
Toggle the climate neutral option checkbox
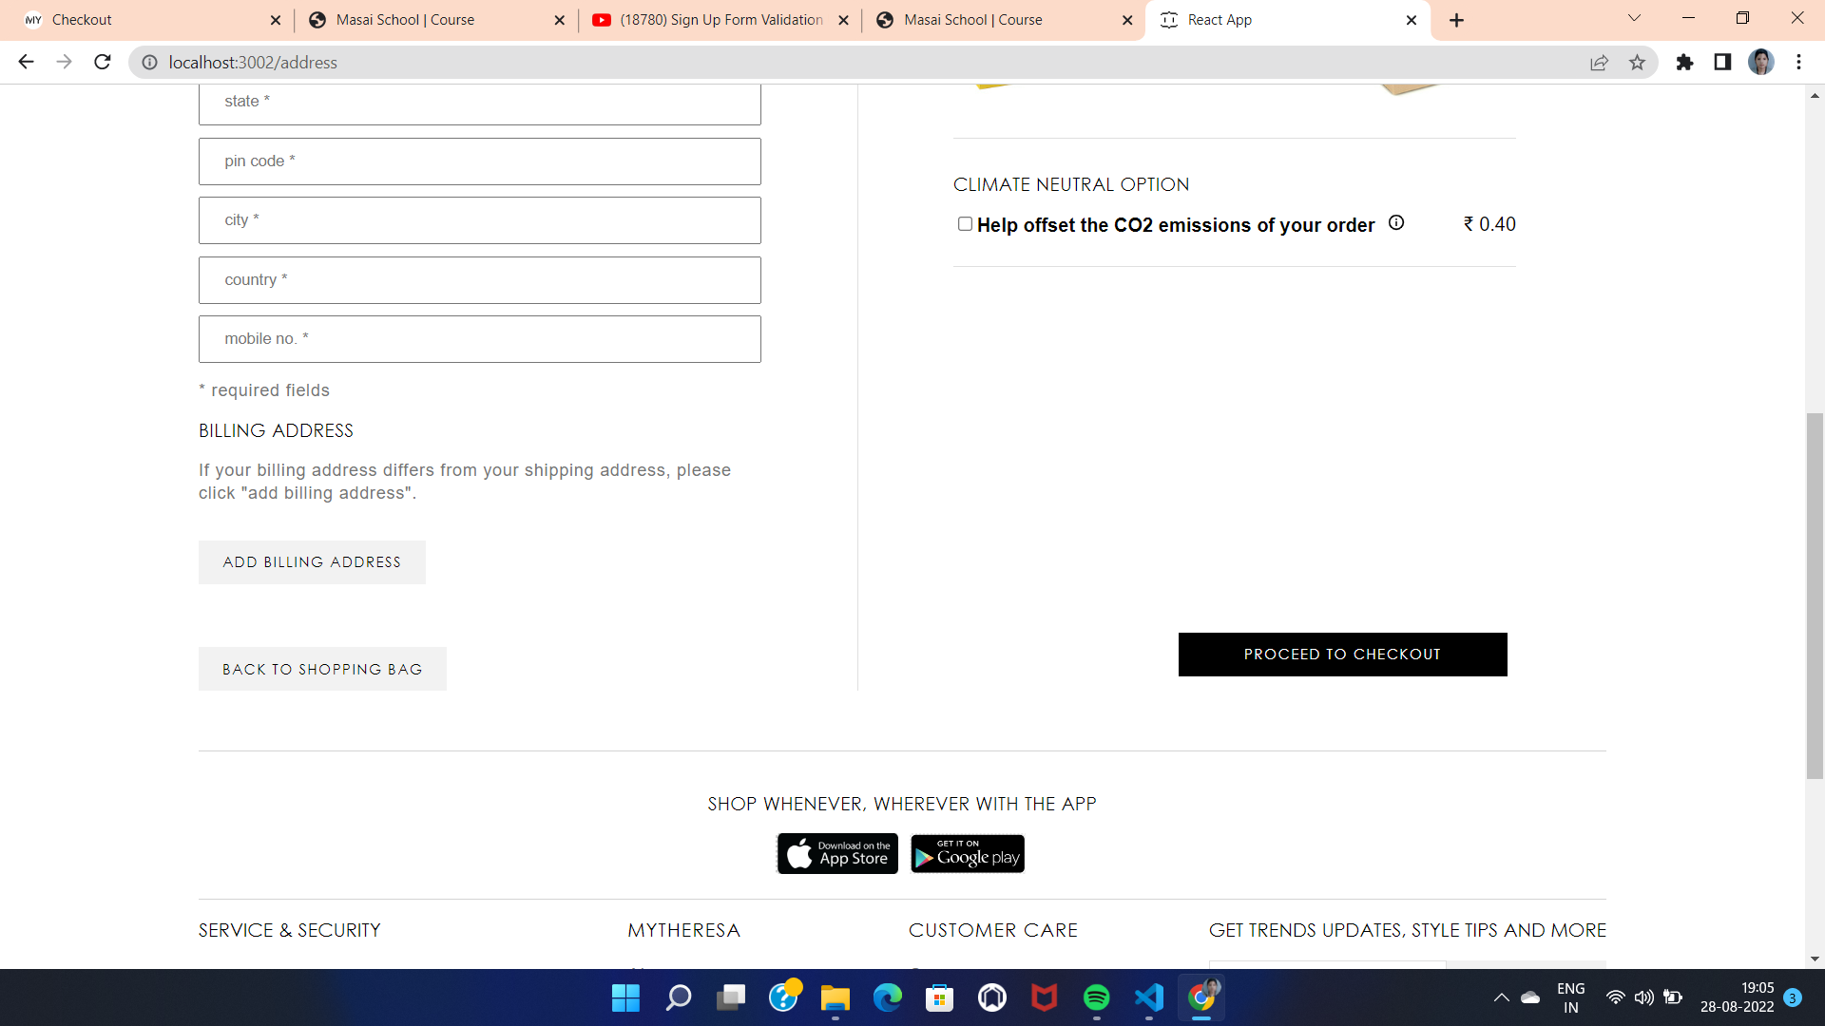(x=963, y=223)
